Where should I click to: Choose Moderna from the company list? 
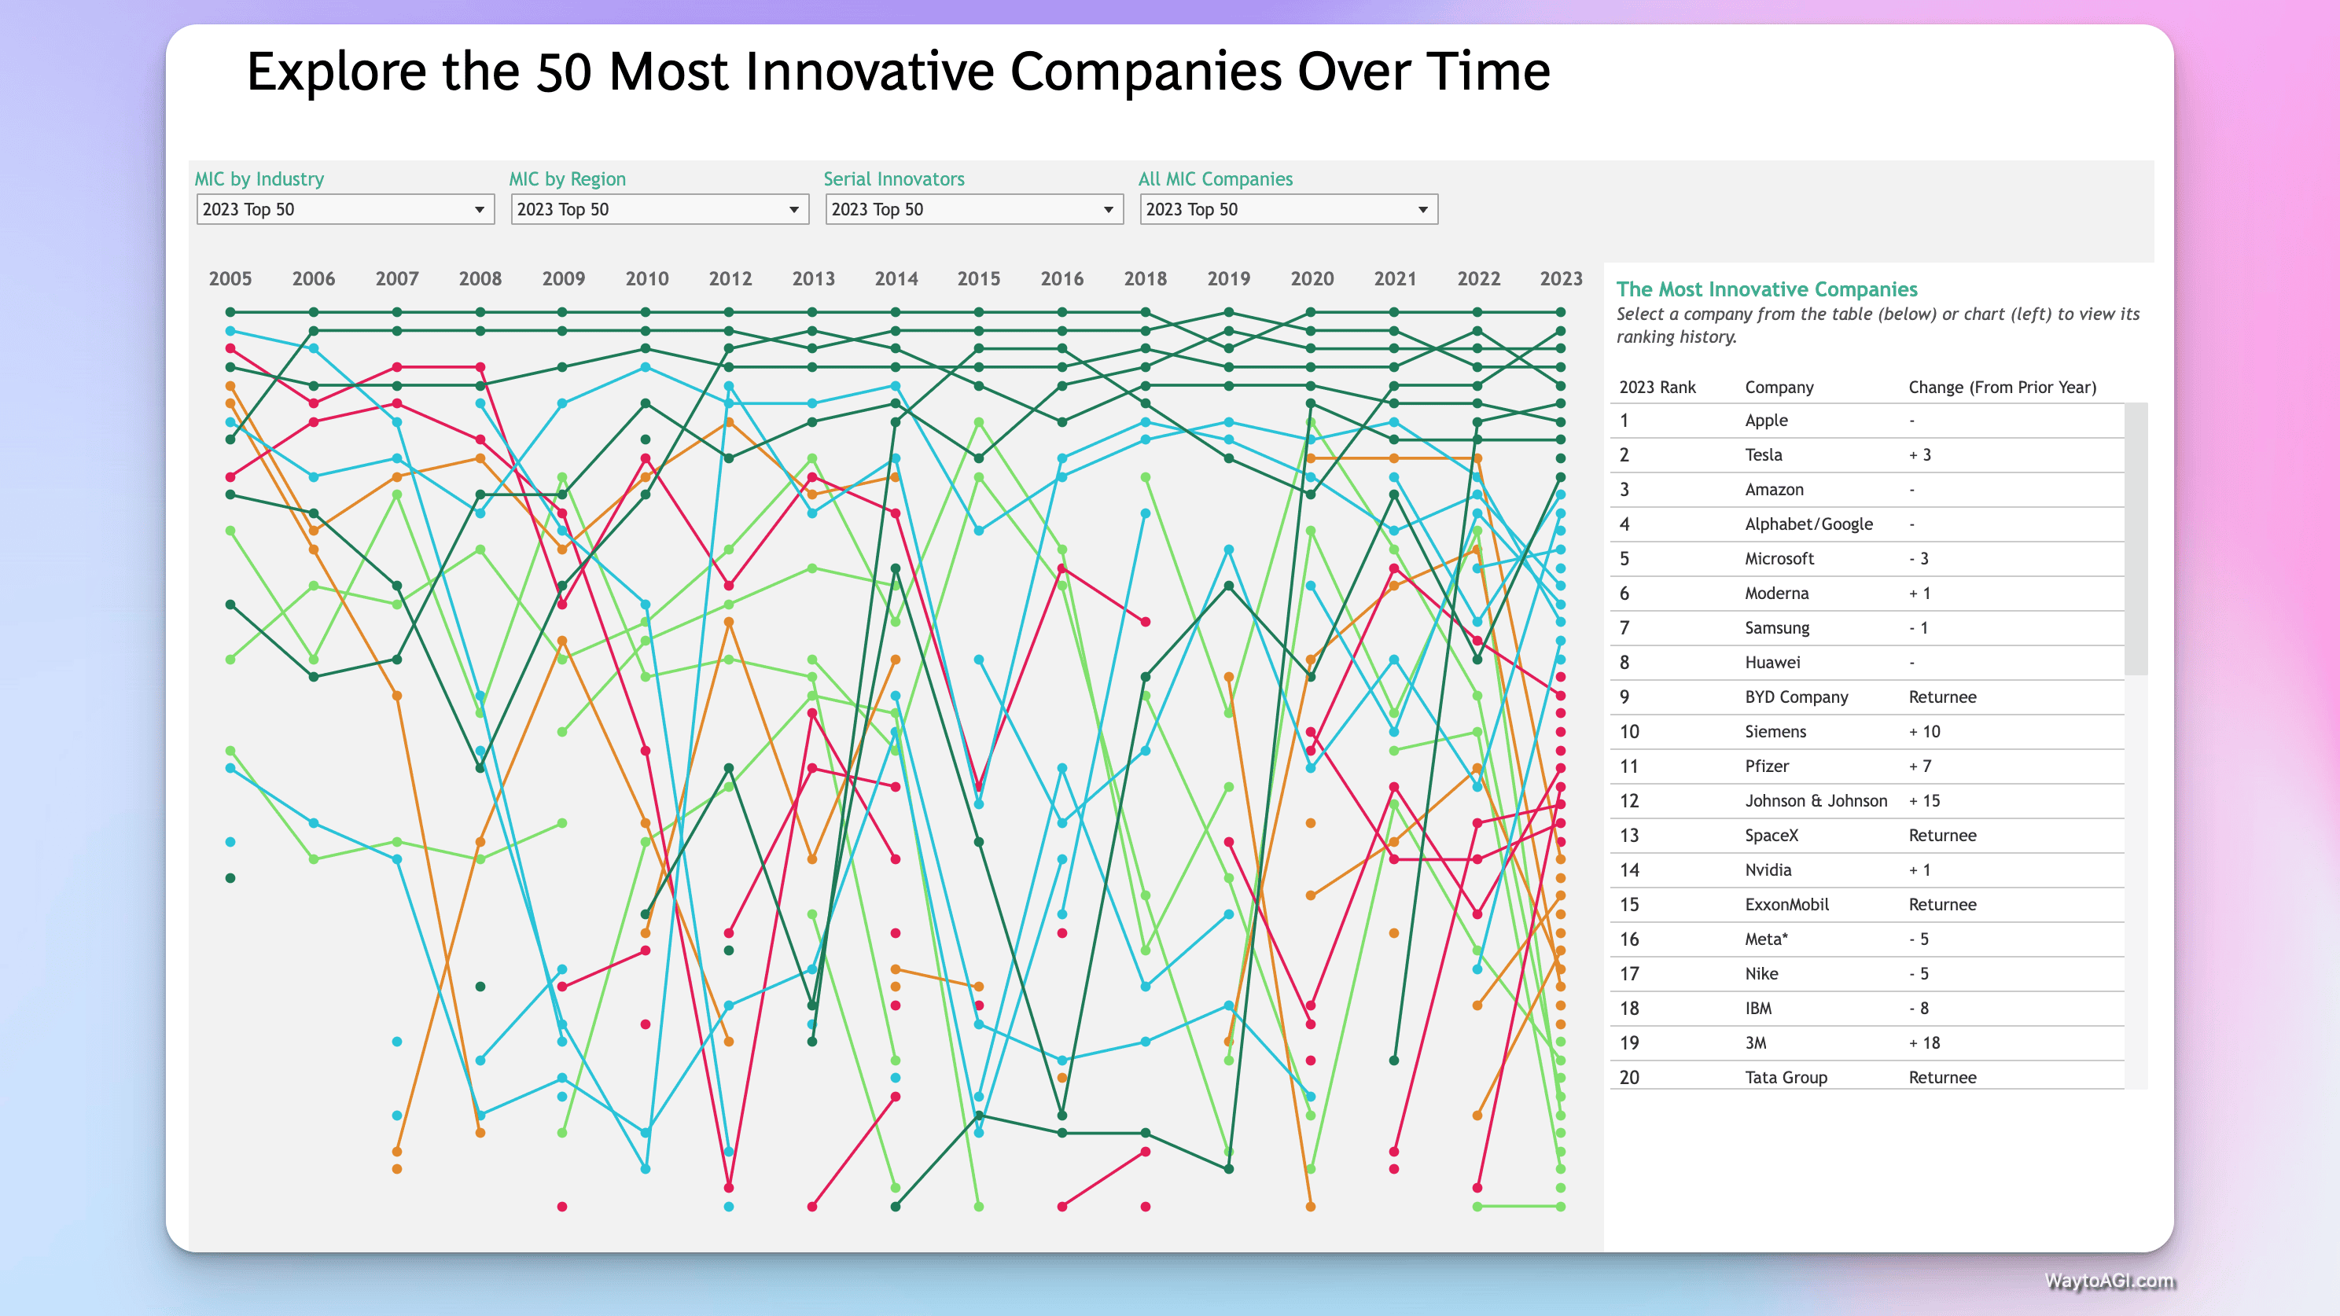click(x=1776, y=593)
